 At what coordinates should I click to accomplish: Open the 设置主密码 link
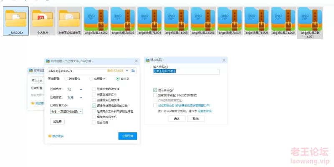pos(205,111)
